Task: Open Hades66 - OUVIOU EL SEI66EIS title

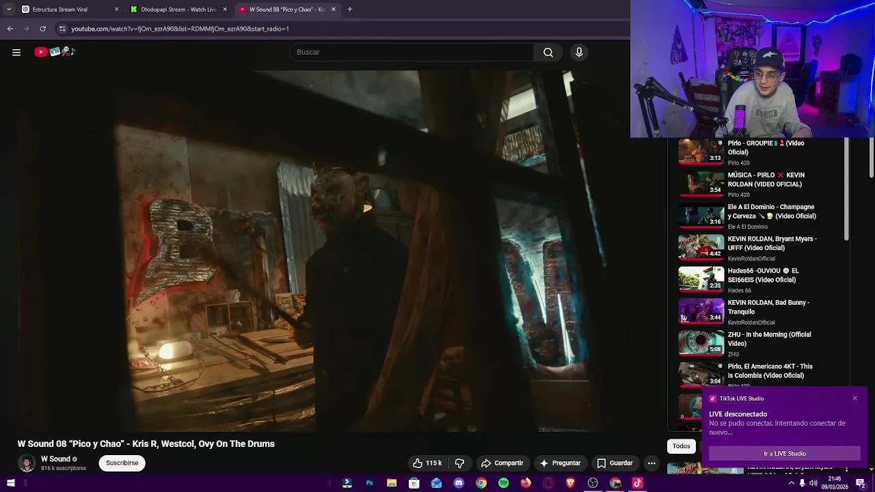Action: [763, 275]
